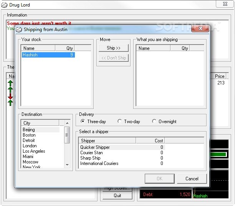Select International Couriers shipper
235x206 pixels.
tap(122, 163)
